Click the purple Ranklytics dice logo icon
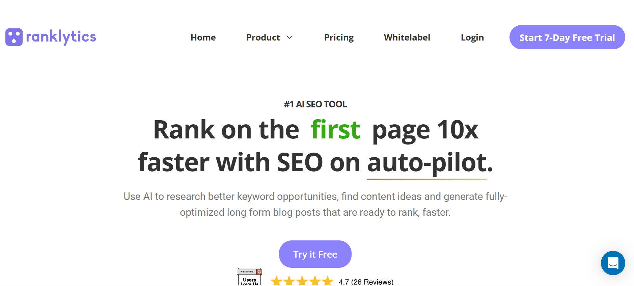The image size is (634, 286). 14,37
